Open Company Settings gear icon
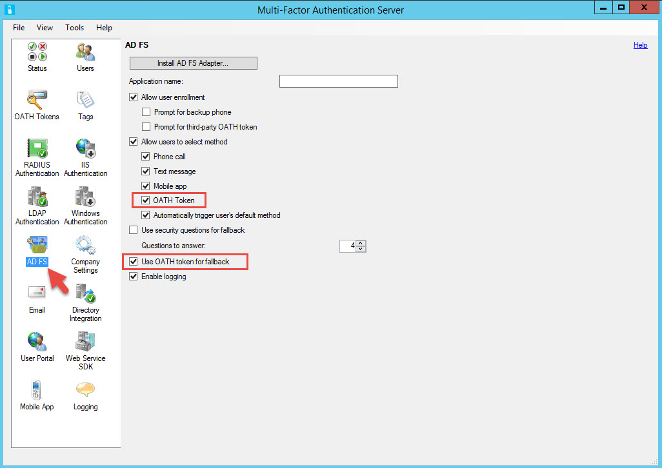Viewport: 662px width, 468px height. [x=85, y=246]
